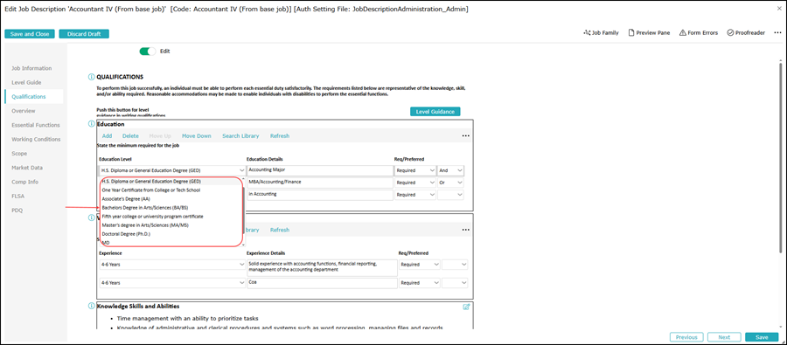Viewport: 787px width, 345px height.
Task: Close the Edit Job Description window
Action: (779, 9)
